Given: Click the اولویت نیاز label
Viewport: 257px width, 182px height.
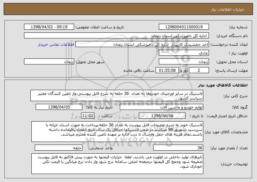Looking at the screenshot, I should pyautogui.click(x=238, y=53).
